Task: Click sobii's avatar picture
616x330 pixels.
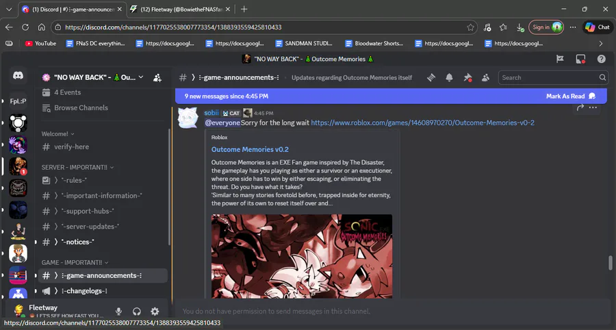Action: 188,118
